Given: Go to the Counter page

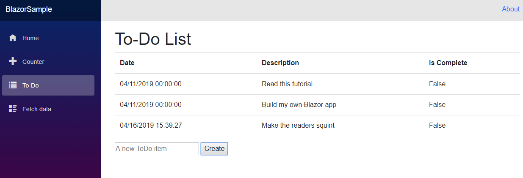Looking at the screenshot, I should pyautogui.click(x=48, y=62).
